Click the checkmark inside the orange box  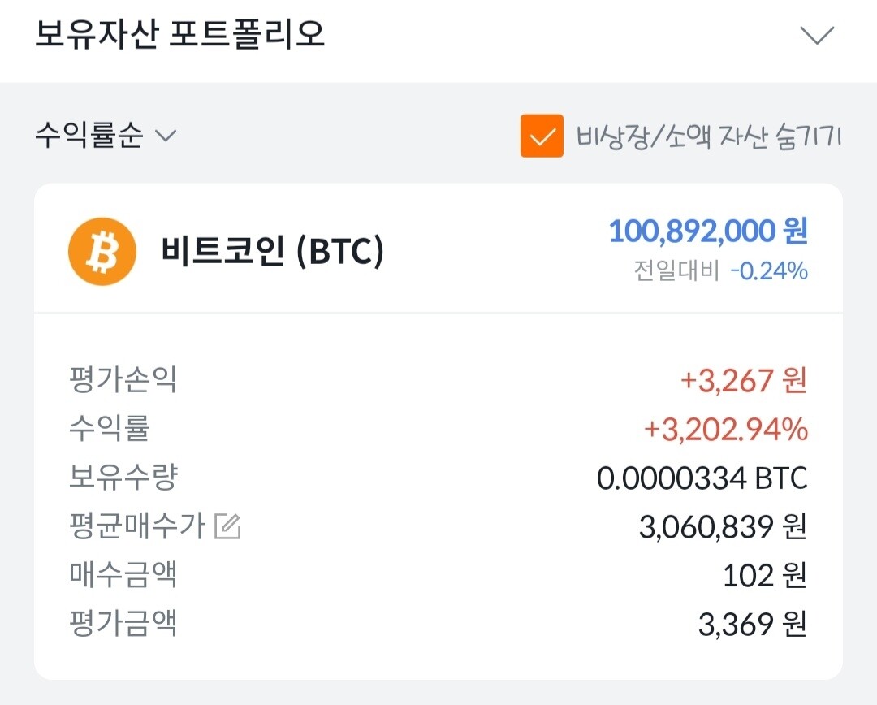542,136
